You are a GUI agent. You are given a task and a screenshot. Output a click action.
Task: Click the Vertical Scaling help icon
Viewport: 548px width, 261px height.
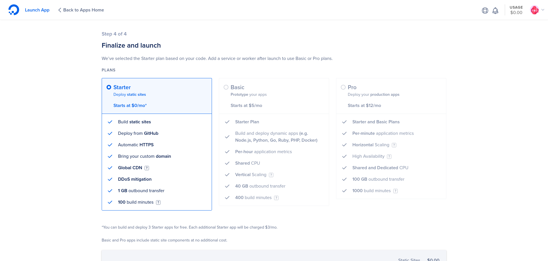[x=271, y=175]
